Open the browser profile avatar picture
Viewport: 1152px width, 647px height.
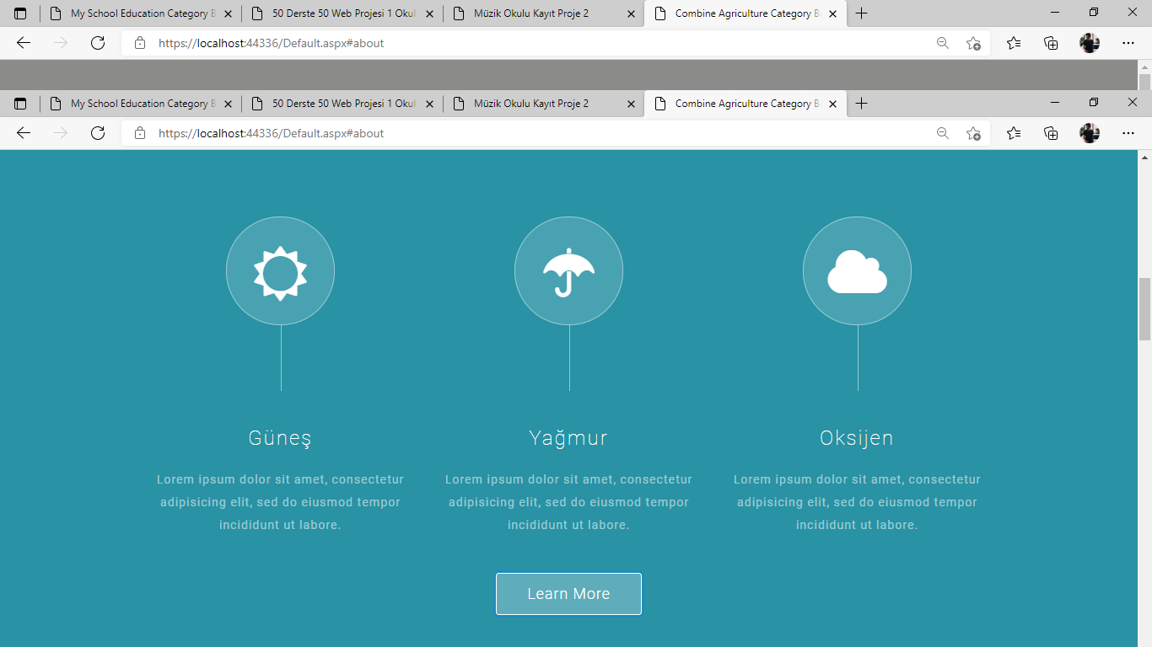click(x=1090, y=133)
